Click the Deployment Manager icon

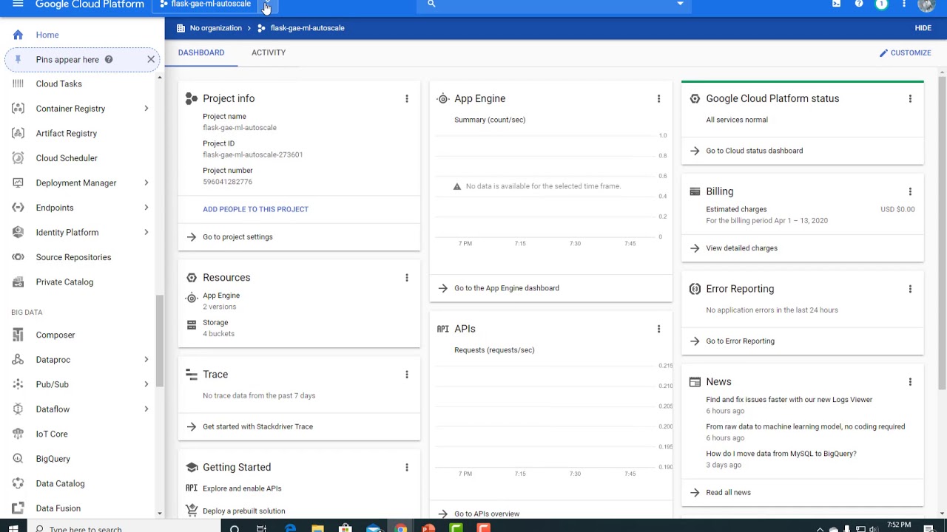[18, 183]
